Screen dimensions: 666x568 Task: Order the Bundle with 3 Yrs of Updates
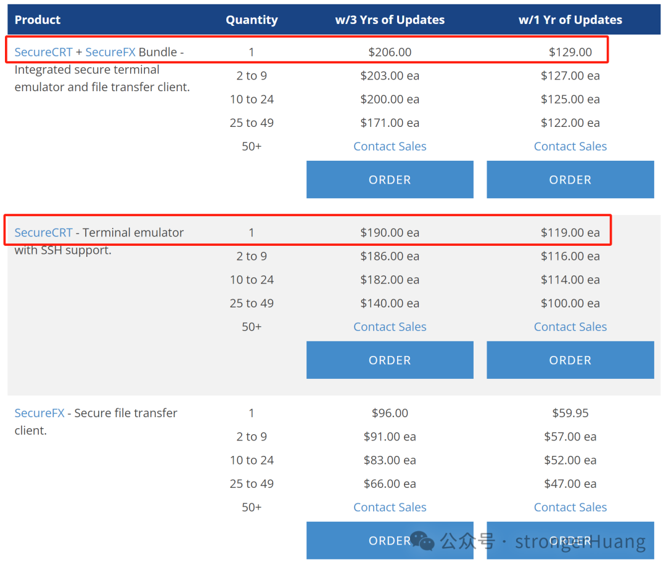coord(390,179)
